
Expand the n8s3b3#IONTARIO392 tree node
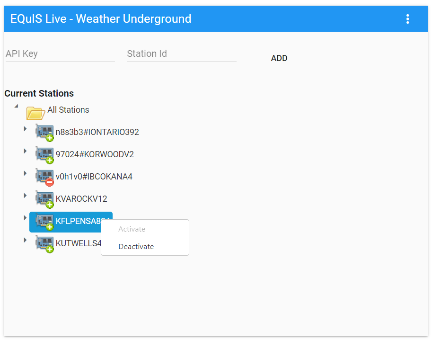[x=25, y=128]
